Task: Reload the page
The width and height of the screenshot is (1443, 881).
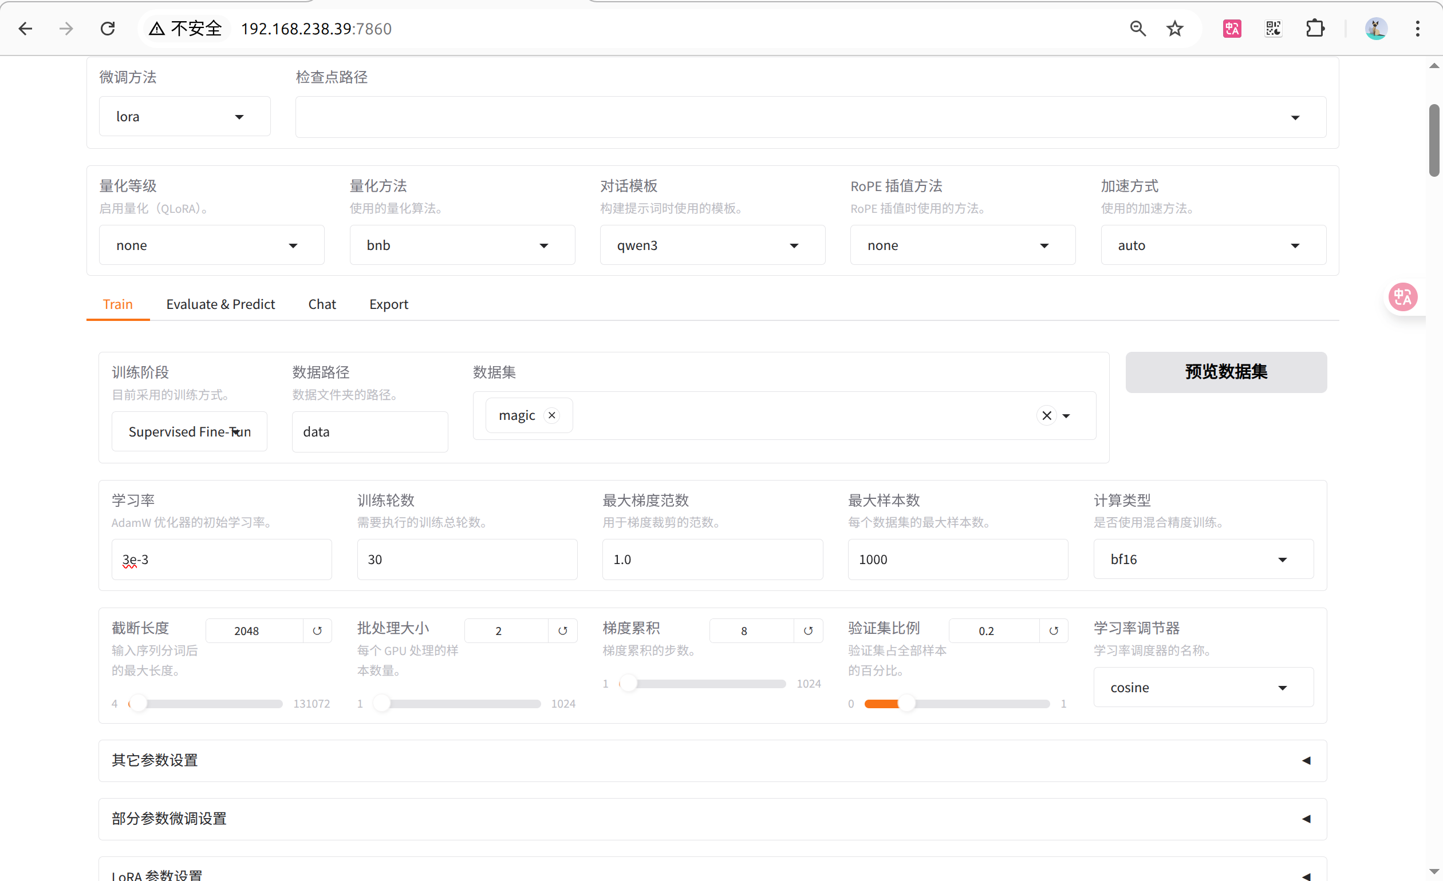Action: 108,28
